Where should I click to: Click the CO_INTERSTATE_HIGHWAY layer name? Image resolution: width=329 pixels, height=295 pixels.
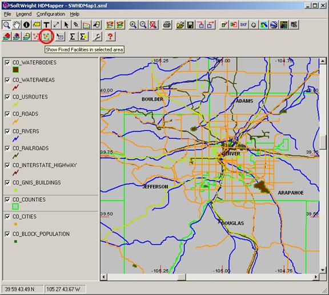45,165
